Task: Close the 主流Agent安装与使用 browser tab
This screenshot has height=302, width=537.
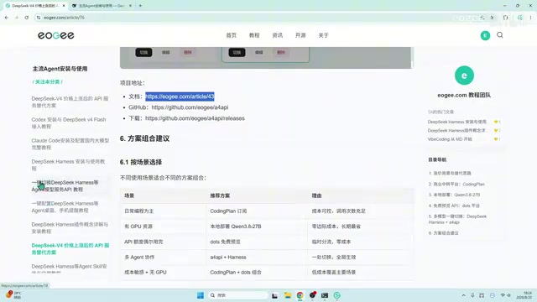Action: pyautogui.click(x=130, y=6)
